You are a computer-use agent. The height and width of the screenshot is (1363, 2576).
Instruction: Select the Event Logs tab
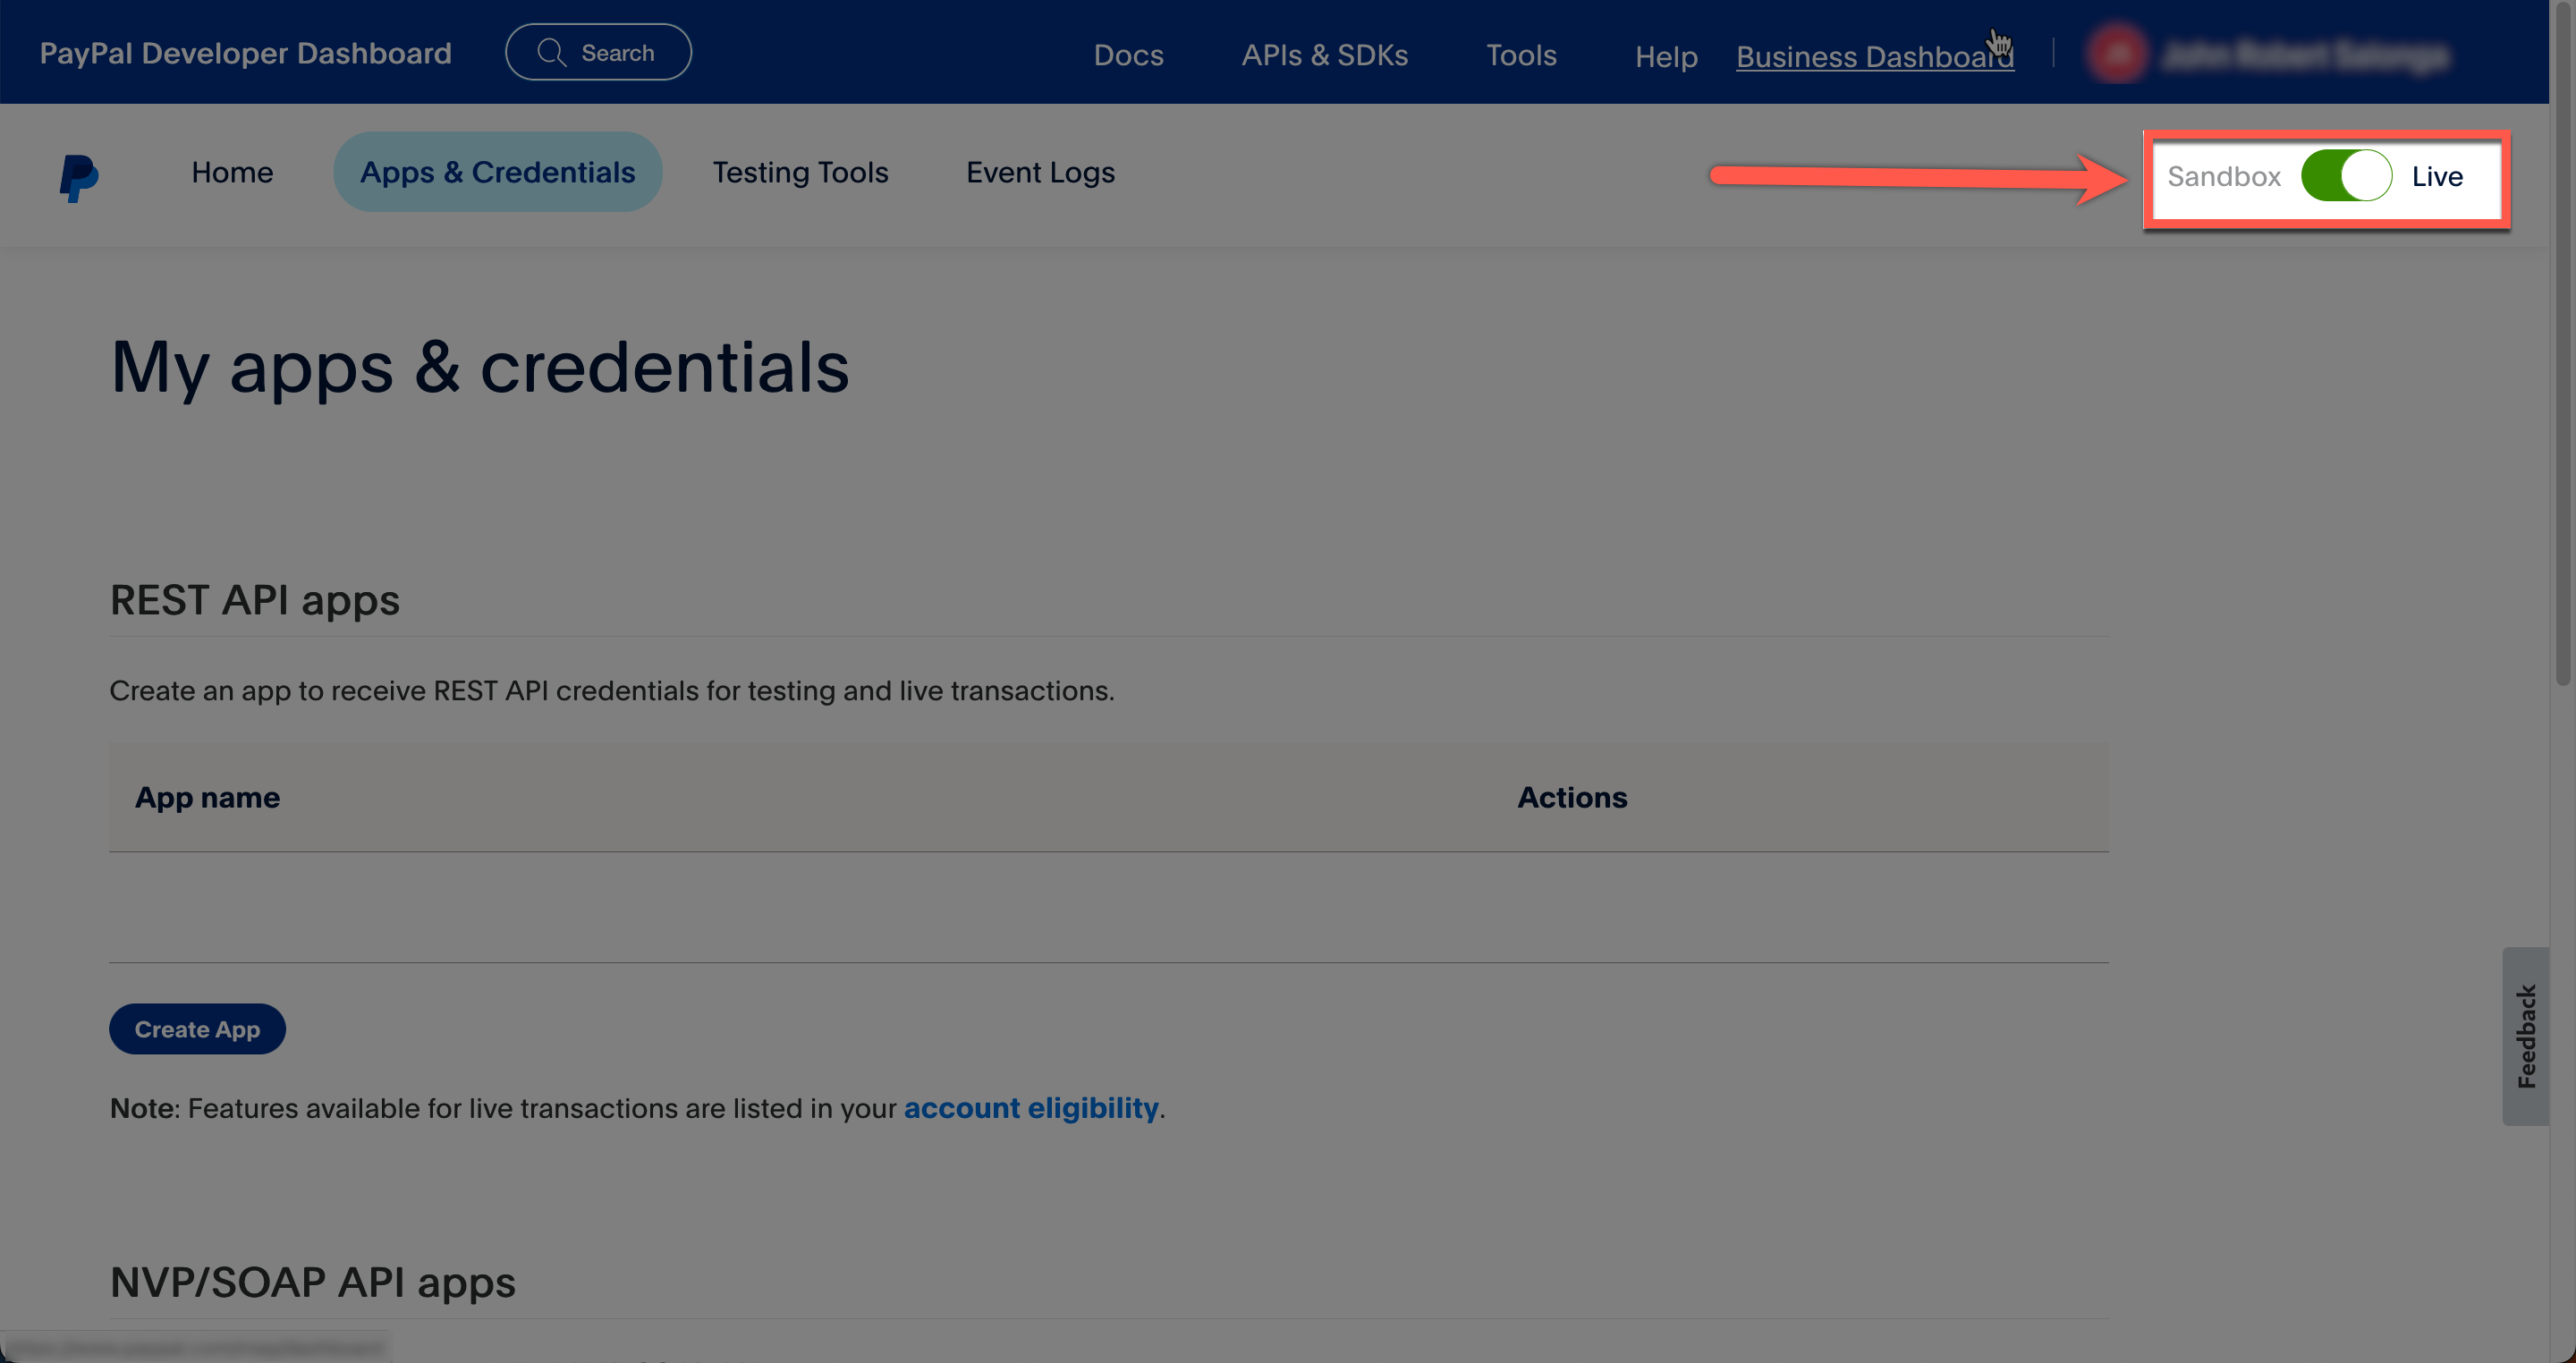click(x=1041, y=172)
